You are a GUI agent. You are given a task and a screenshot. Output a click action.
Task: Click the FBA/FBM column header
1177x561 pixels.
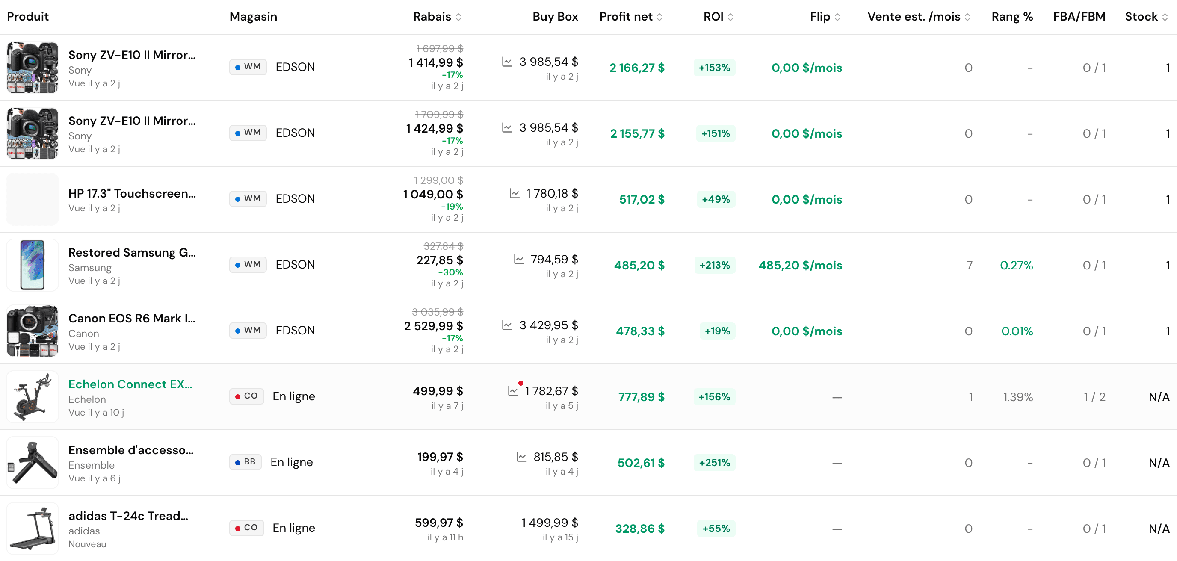click(1079, 17)
